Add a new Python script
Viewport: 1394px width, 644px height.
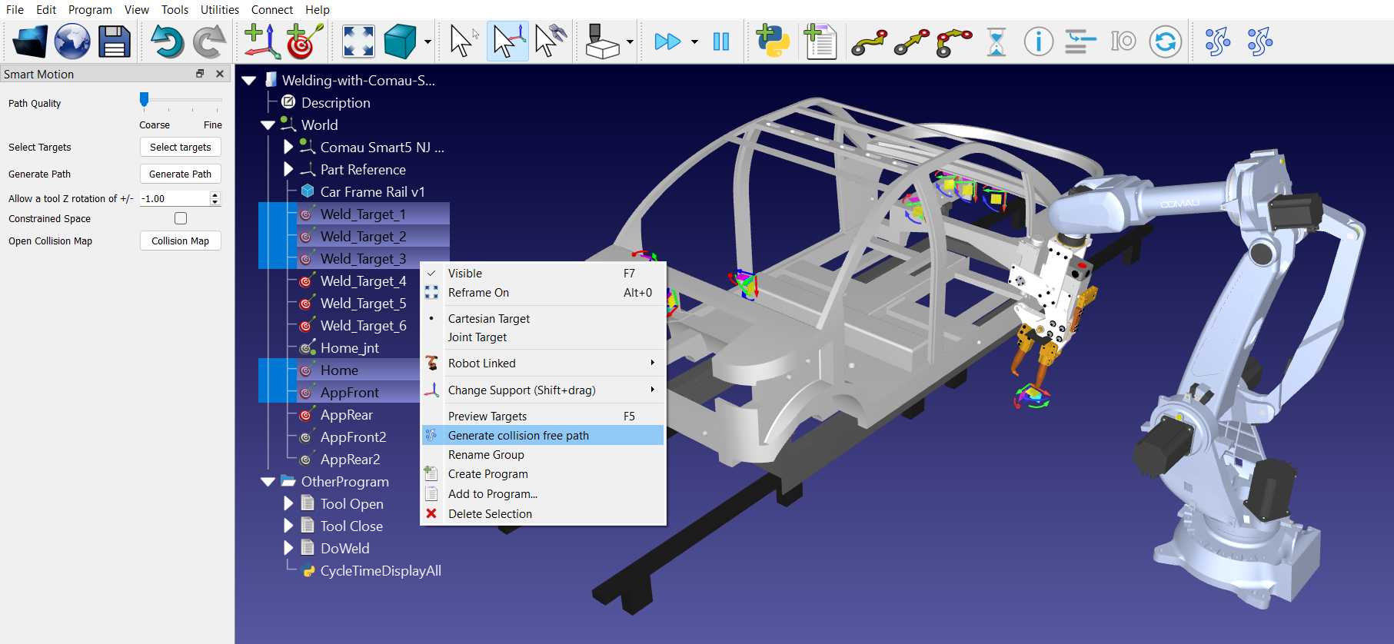(x=773, y=41)
